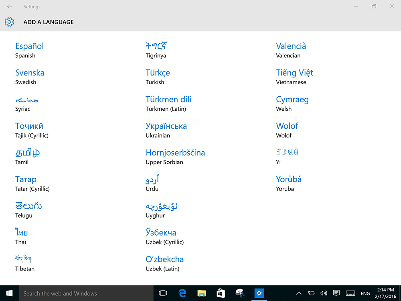The image size is (401, 301).
Task: Open the Action Center notifications icon
Action: [336, 293]
